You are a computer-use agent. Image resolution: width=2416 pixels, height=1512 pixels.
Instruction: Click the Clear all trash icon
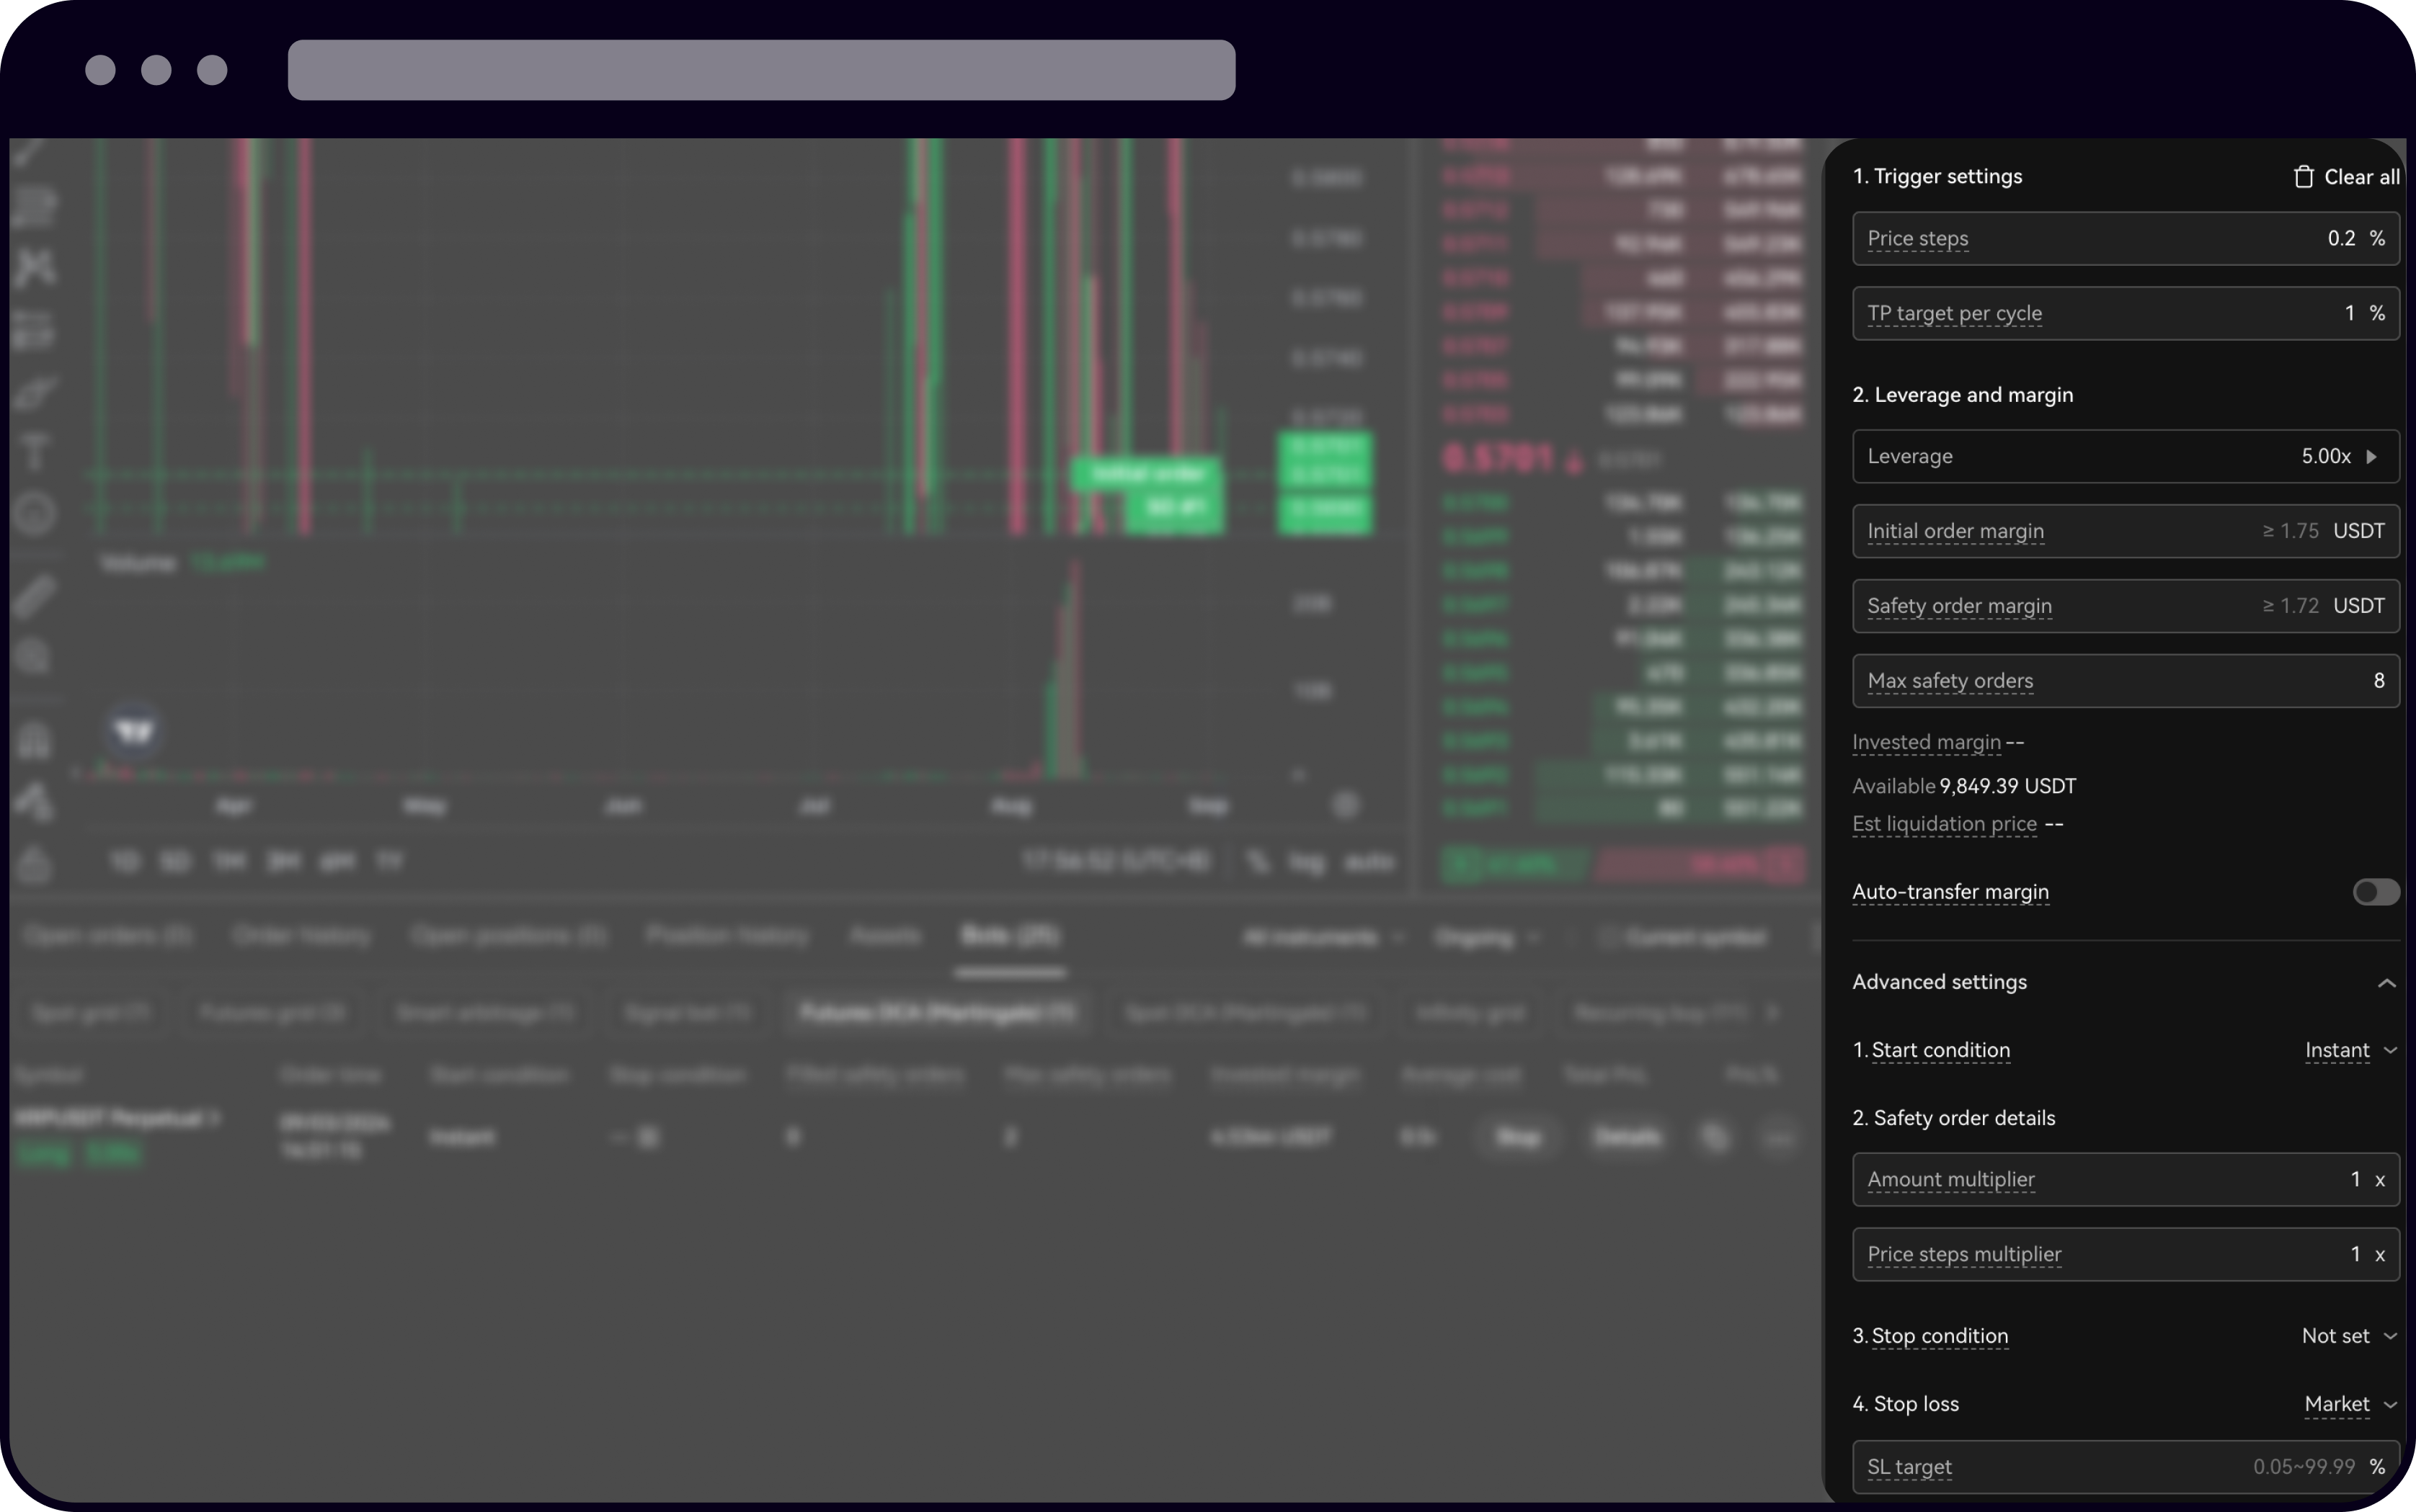coord(2303,177)
